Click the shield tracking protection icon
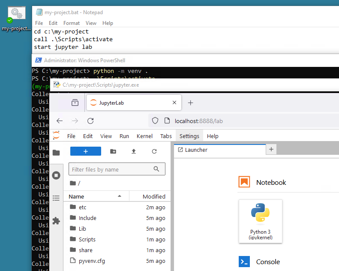Viewport: 339px width, 271px height. 155,120
